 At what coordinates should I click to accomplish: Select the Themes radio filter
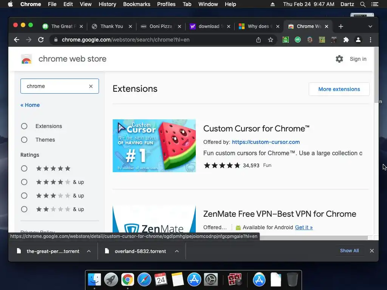pos(24,140)
